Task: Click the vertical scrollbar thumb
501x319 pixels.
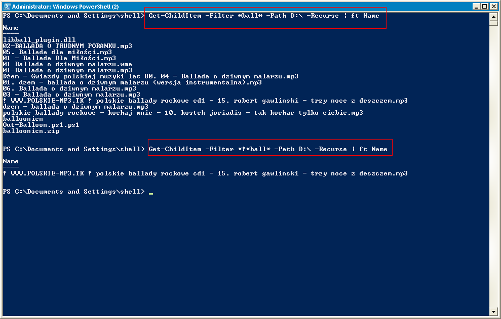Action: pos(493,23)
